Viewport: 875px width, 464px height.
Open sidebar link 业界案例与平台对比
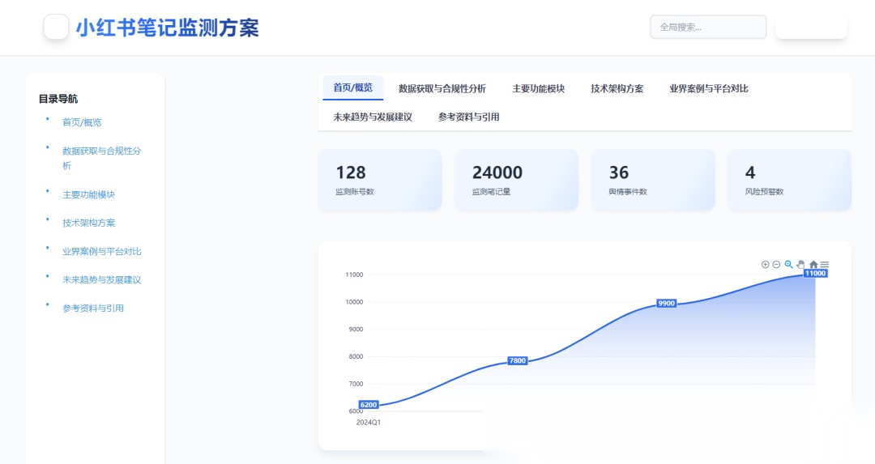[101, 252]
